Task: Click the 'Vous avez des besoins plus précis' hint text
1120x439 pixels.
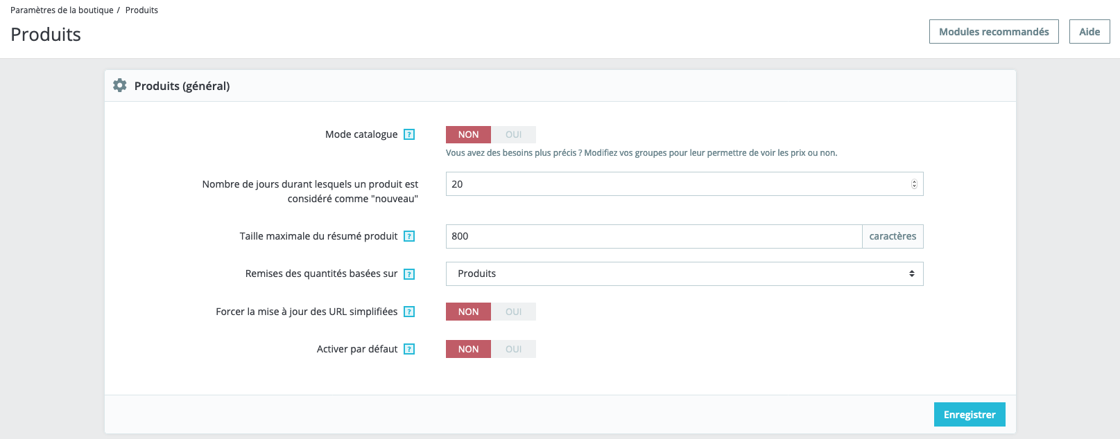Action: pyautogui.click(x=641, y=153)
